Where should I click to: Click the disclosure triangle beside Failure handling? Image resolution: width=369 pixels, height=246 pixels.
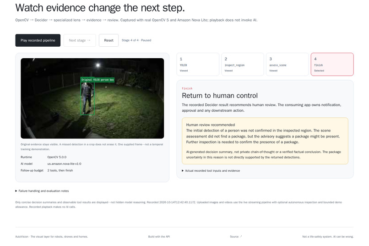pos(16,191)
